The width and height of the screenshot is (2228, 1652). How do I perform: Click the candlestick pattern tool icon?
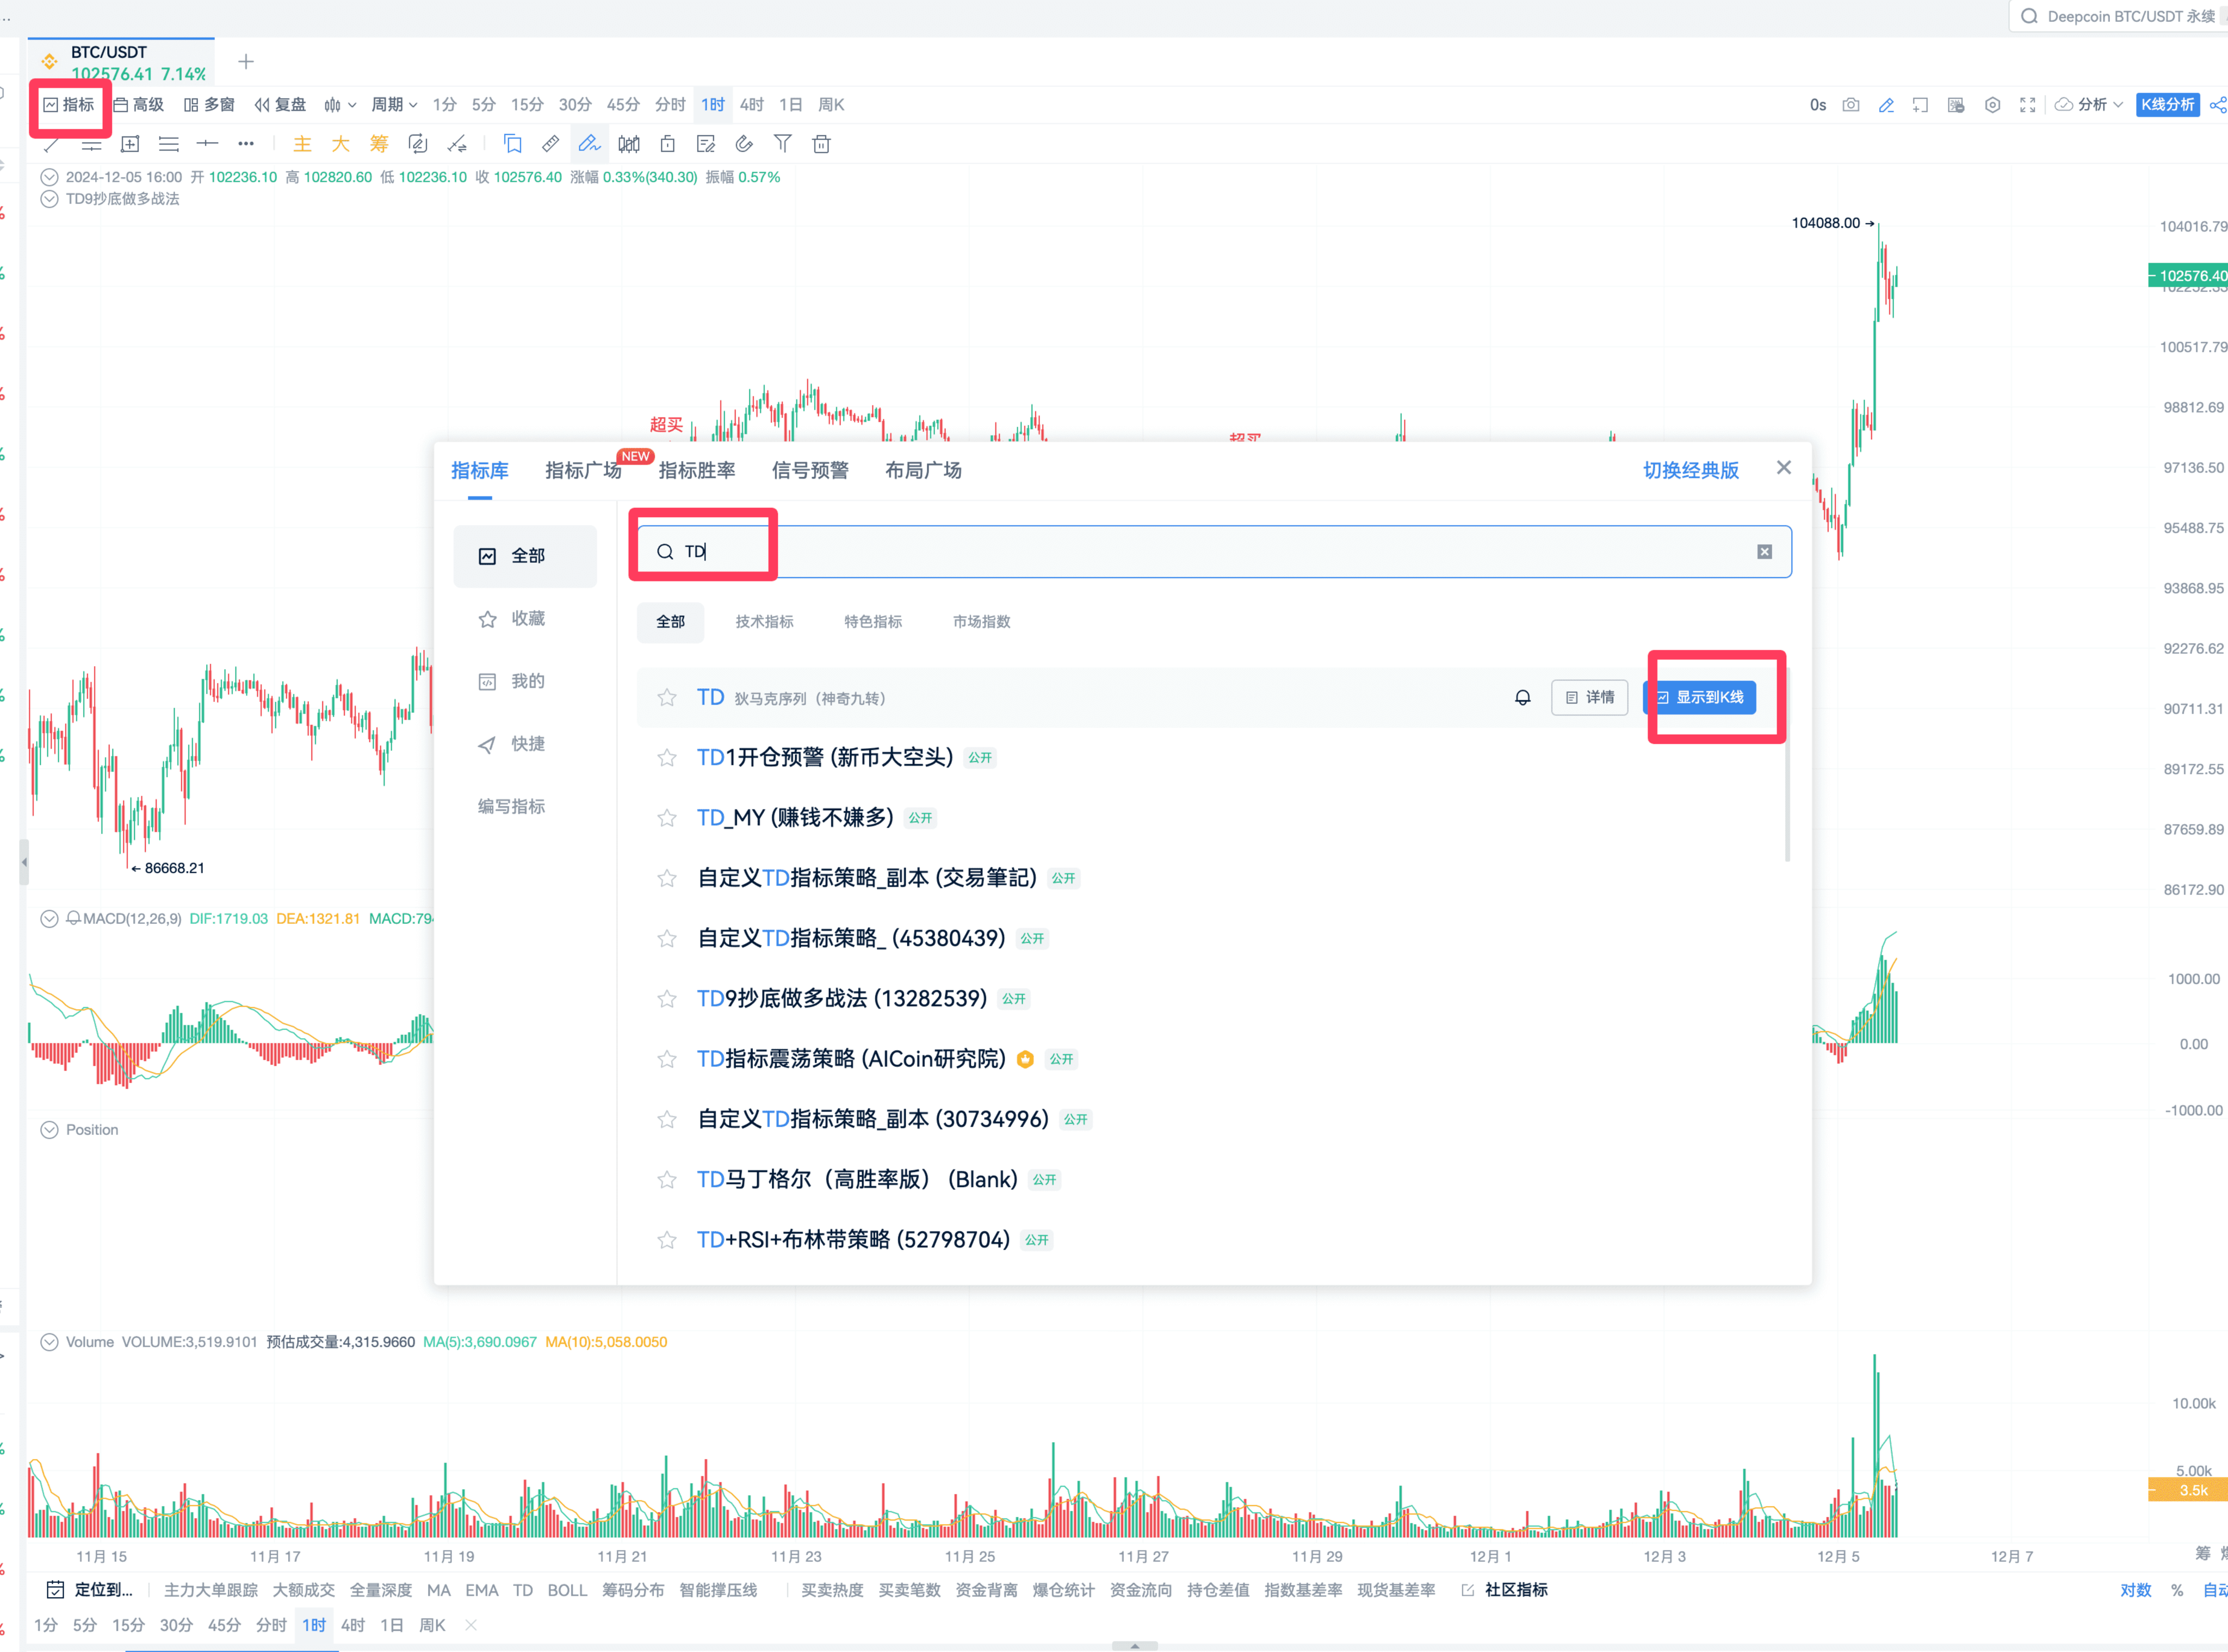point(629,144)
